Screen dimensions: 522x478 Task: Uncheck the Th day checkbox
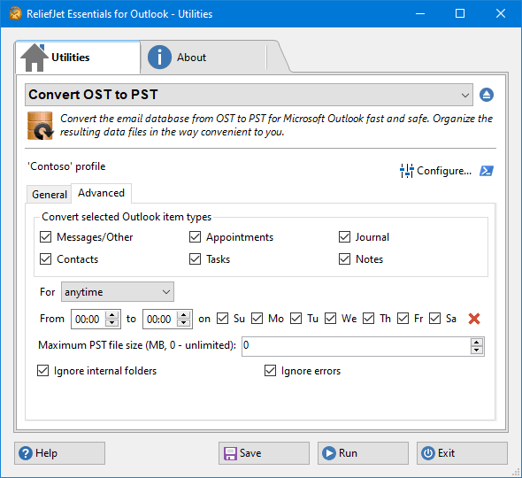click(369, 319)
